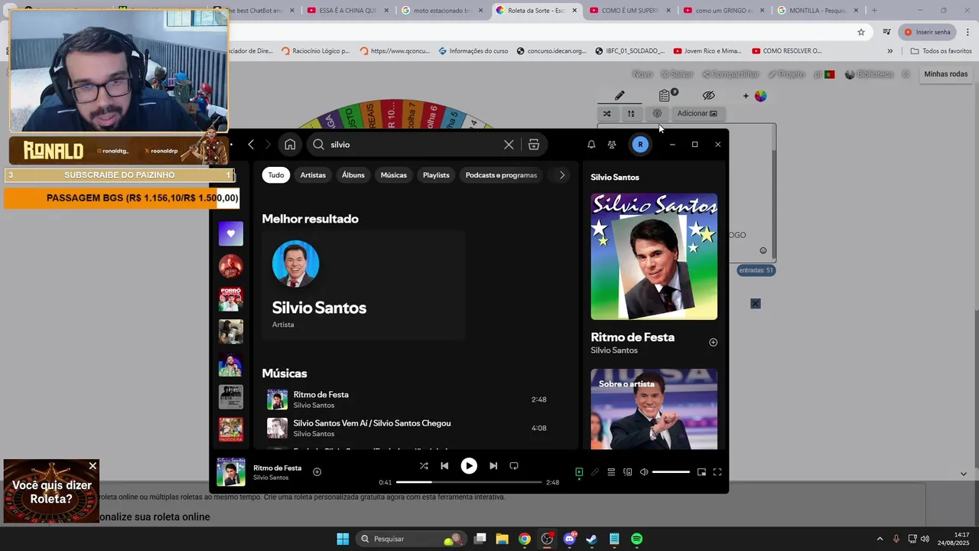Show more filter chips with the arrow

(x=562, y=175)
